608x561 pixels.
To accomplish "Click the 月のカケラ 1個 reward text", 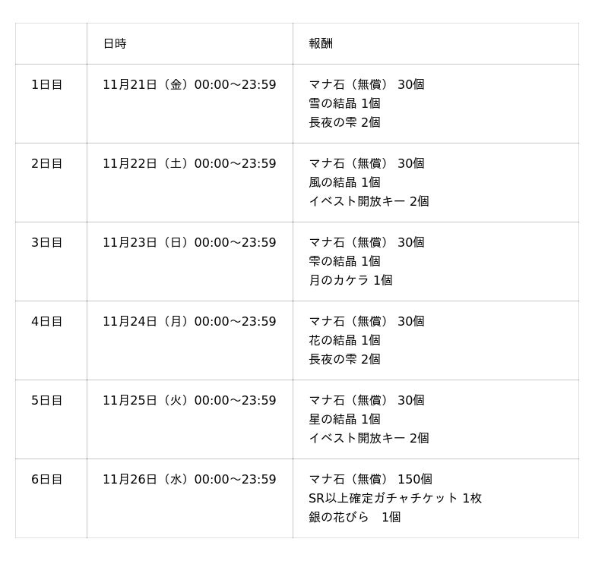I will tap(350, 281).
